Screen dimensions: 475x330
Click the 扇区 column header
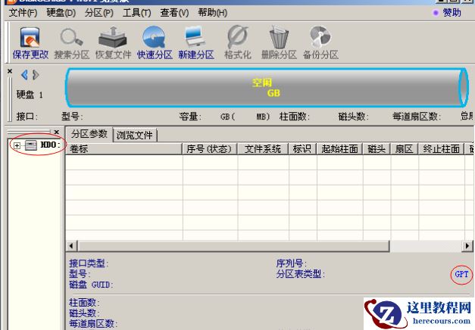pos(405,149)
